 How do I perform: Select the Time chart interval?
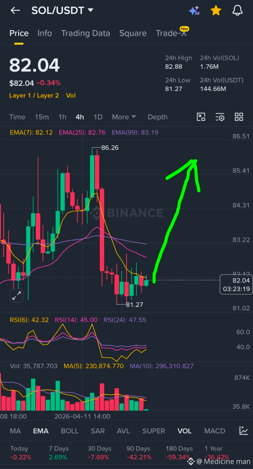(x=17, y=117)
